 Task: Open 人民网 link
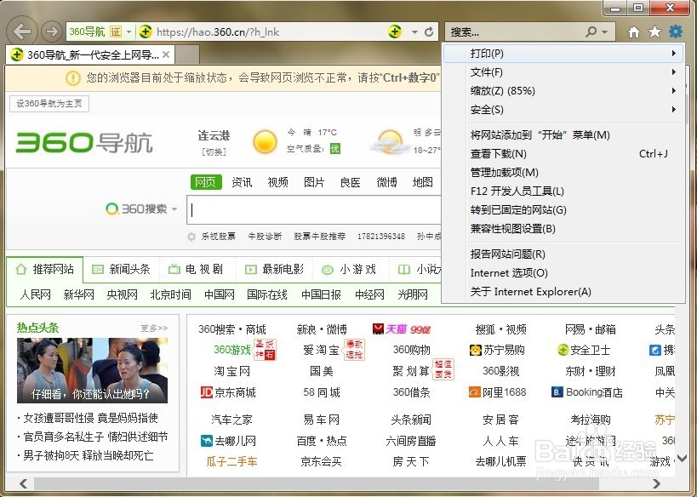coord(35,294)
